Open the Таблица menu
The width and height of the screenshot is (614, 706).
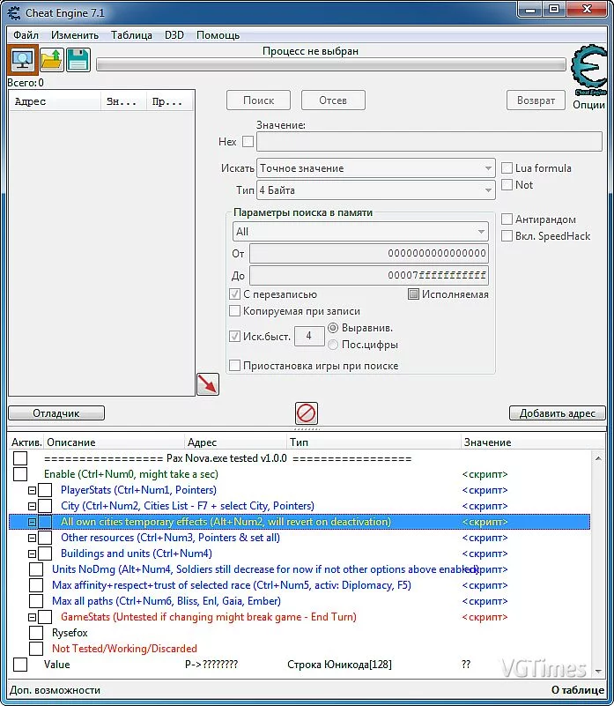pyautogui.click(x=131, y=35)
